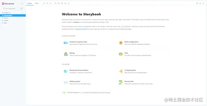This screenshot has height=106, width=207.
Task: Click the Discord chat bubbles icon
Action: 121,83
